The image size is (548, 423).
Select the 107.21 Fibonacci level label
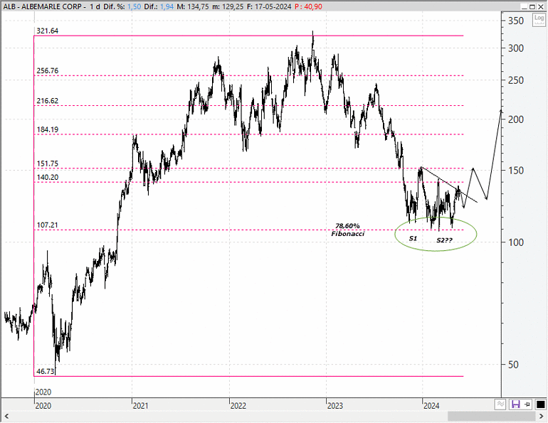click(x=47, y=225)
